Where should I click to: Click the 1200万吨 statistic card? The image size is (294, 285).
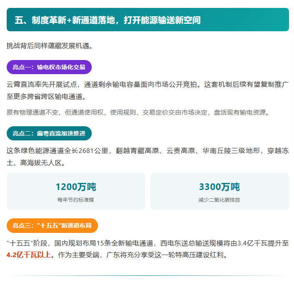point(76,191)
